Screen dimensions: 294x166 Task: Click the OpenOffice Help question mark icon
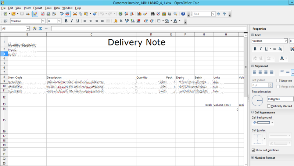pos(183,14)
